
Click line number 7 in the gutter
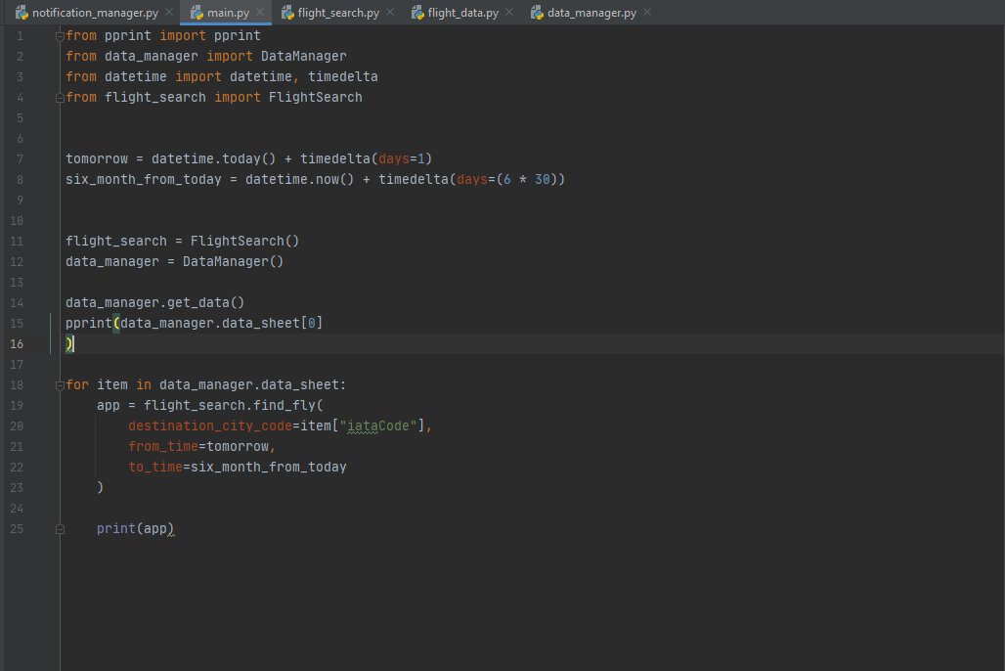(20, 159)
